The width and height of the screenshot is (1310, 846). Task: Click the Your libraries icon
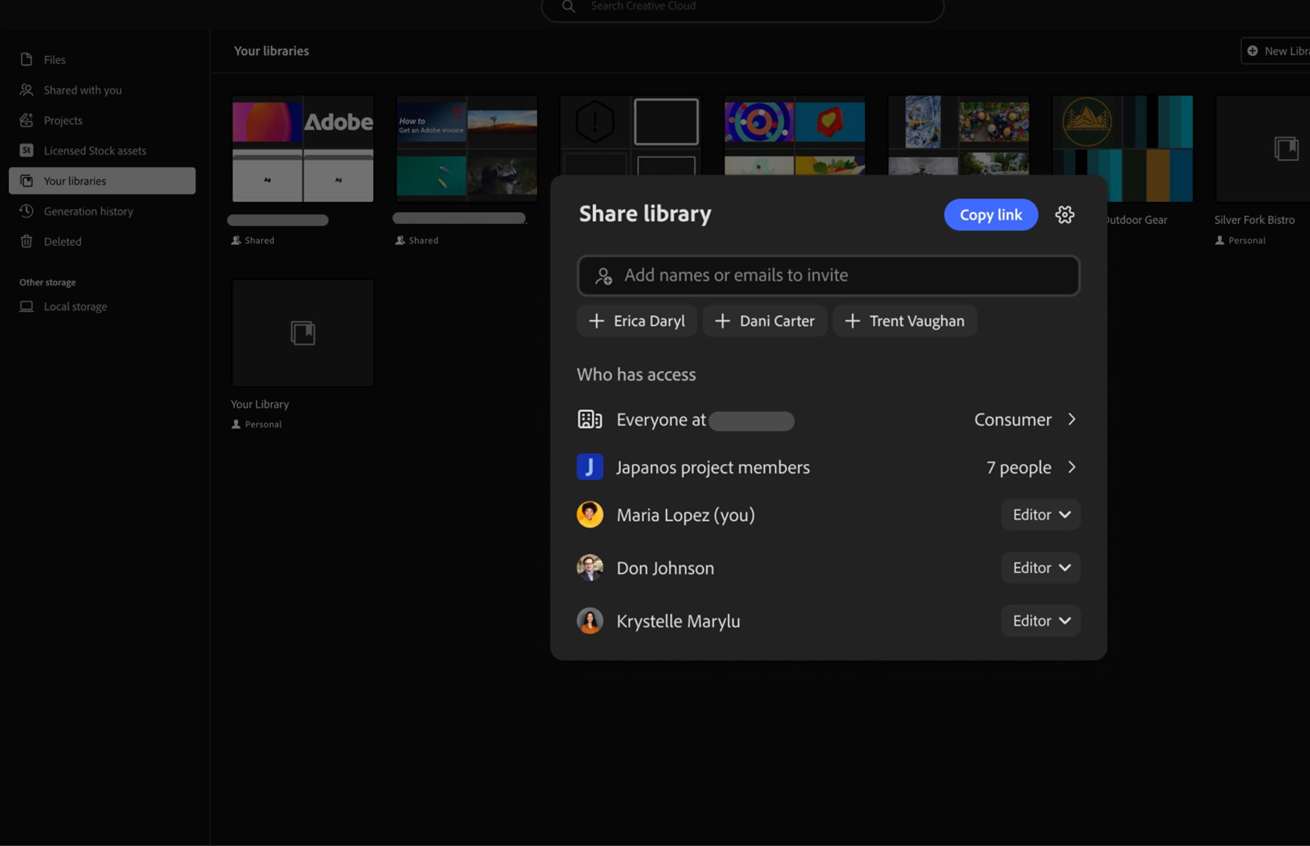(27, 181)
